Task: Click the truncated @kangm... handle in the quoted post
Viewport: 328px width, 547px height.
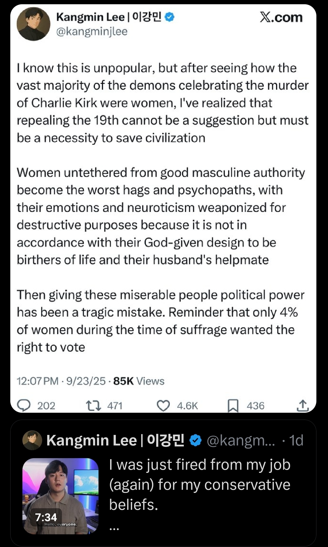Action: [x=241, y=440]
